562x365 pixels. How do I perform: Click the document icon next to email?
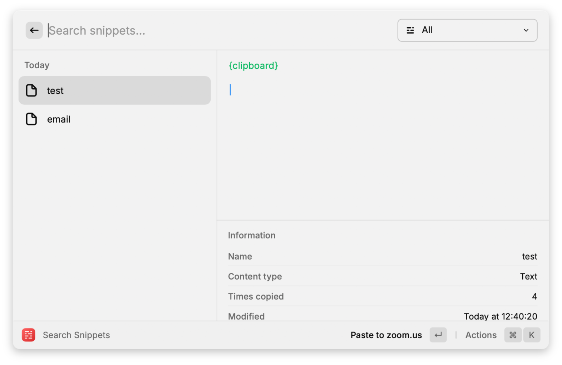point(31,119)
